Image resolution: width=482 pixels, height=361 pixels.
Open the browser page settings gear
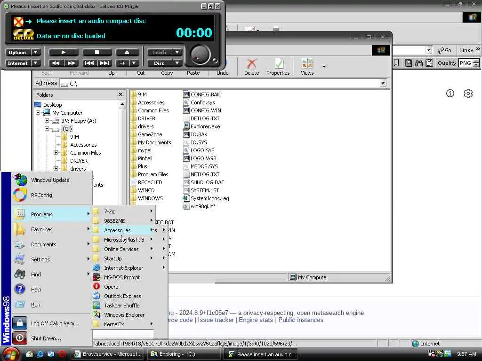[468, 94]
